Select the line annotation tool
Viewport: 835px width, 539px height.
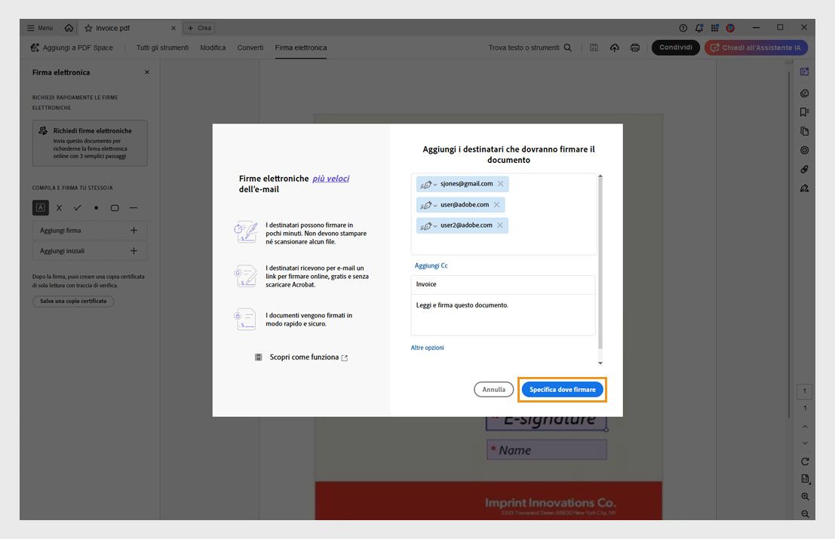point(134,207)
